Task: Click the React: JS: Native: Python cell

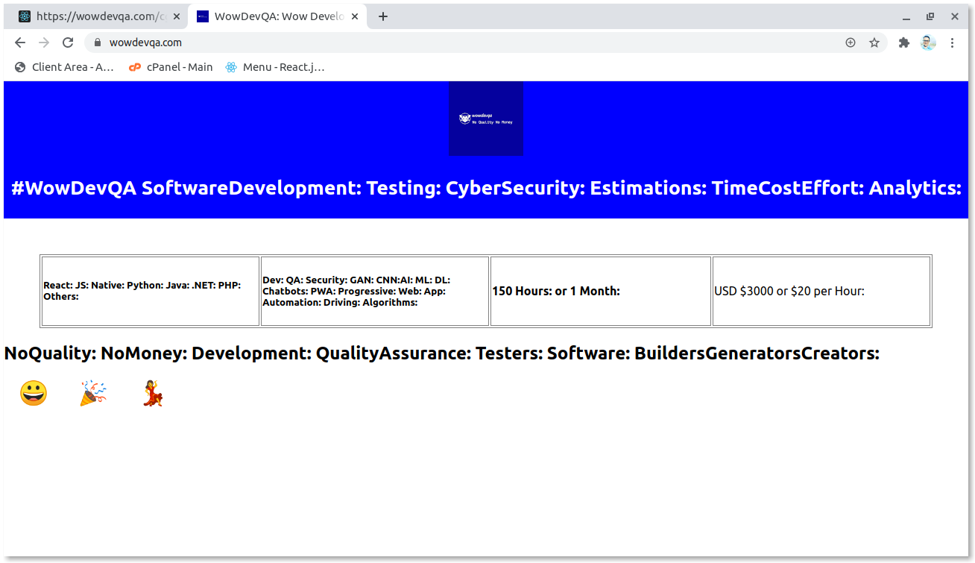Action: [151, 291]
